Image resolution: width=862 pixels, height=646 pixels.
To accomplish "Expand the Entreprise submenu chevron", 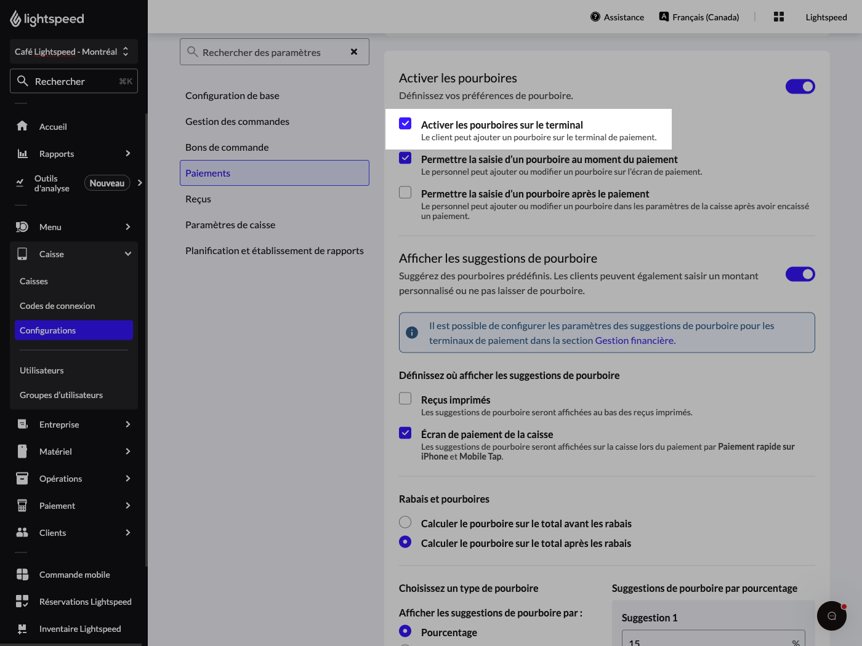I will (x=128, y=425).
